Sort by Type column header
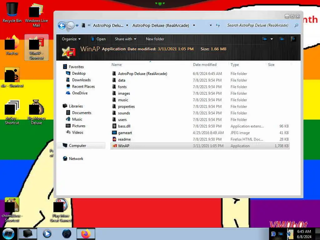 tap(235, 65)
